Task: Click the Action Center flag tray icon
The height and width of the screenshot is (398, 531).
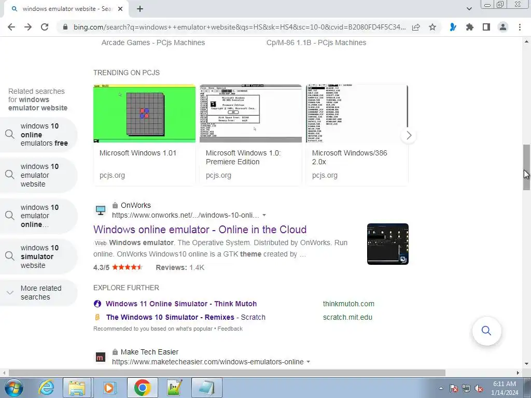Action: (454, 388)
